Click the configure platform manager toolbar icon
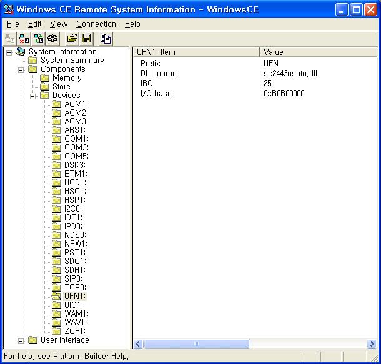The image size is (381, 364). click(x=52, y=39)
